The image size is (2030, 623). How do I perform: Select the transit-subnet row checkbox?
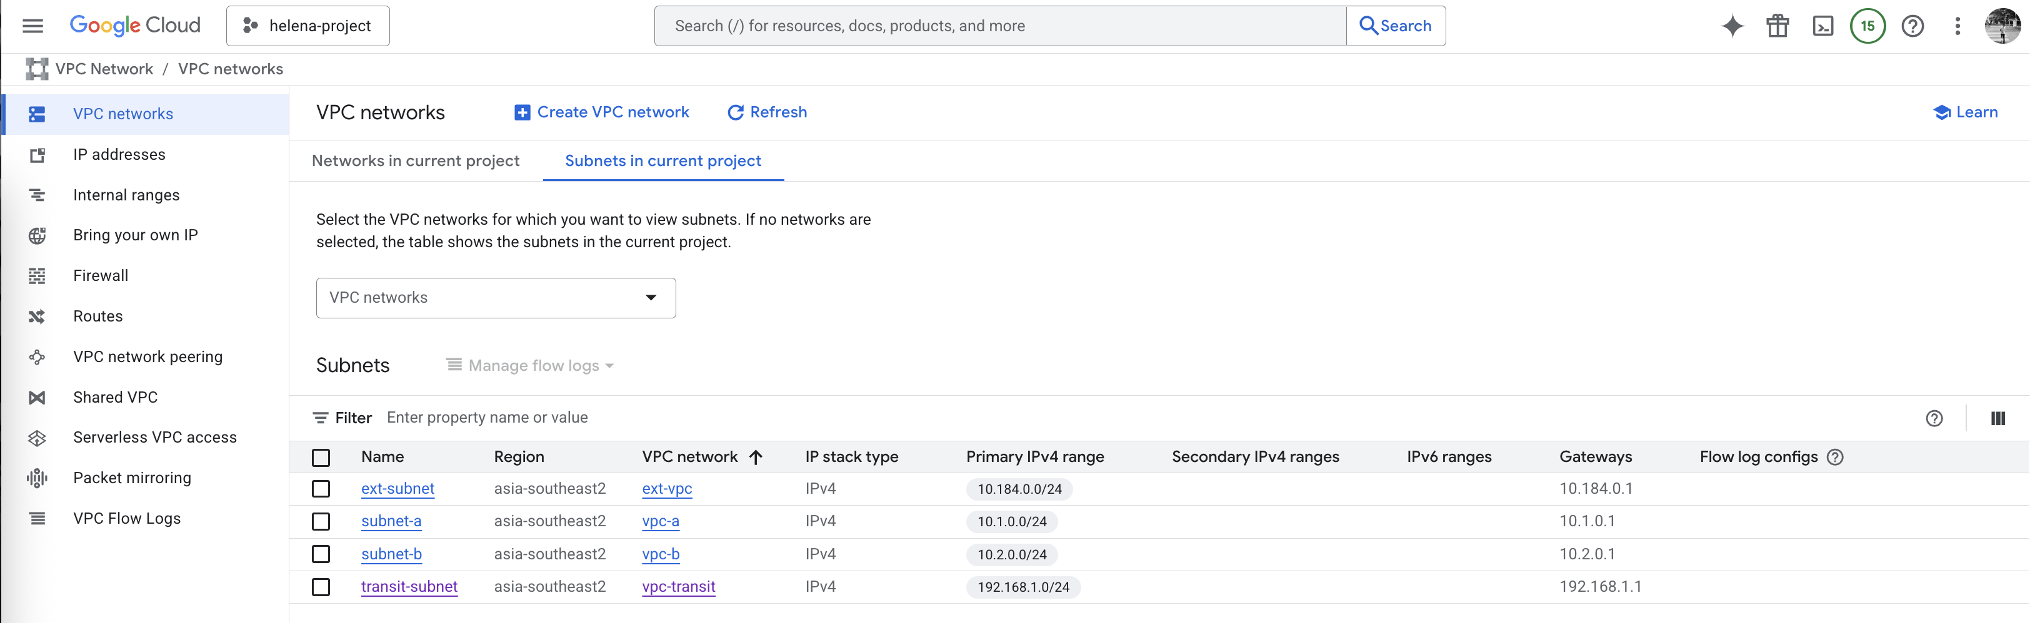(321, 587)
